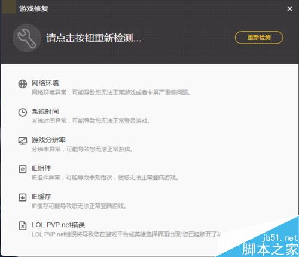Click the 网络环境 heading
Screen dimensions: 299x257
(45, 83)
